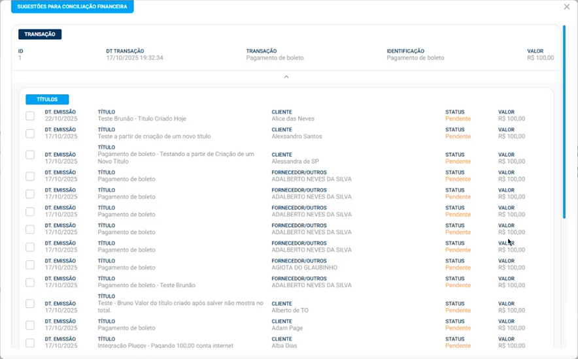The image size is (578, 359).
Task: Close the conciliação financeira dialog
Action: point(567,7)
